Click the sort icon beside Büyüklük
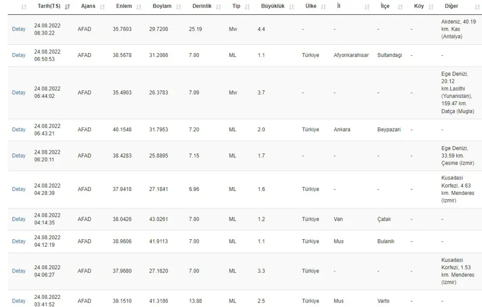482x307 pixels. (x=291, y=7)
